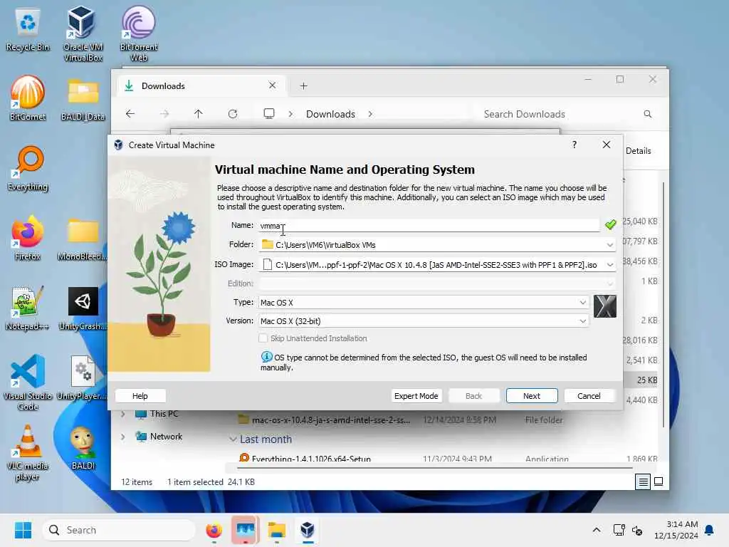Open the ISO Image dropdown
Screen dimensions: 729x547
tap(609, 265)
